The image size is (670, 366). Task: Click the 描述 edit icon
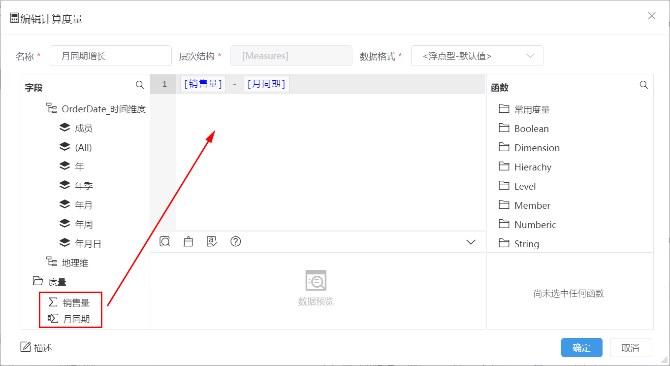pos(26,347)
